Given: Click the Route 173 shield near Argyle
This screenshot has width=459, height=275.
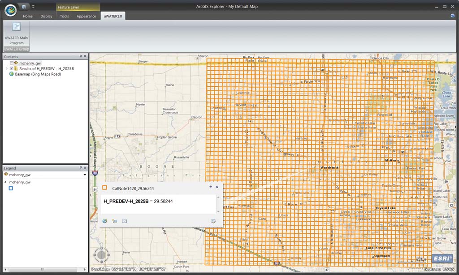Looking at the screenshot, I should [x=117, y=136].
